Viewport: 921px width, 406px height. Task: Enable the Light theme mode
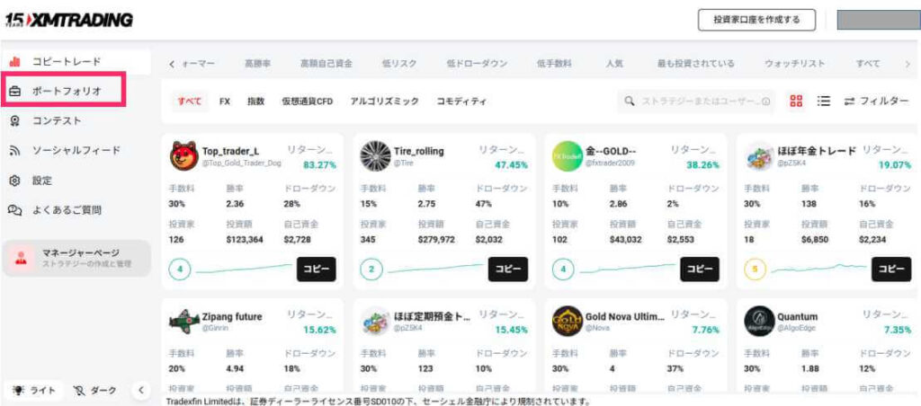[x=35, y=391]
